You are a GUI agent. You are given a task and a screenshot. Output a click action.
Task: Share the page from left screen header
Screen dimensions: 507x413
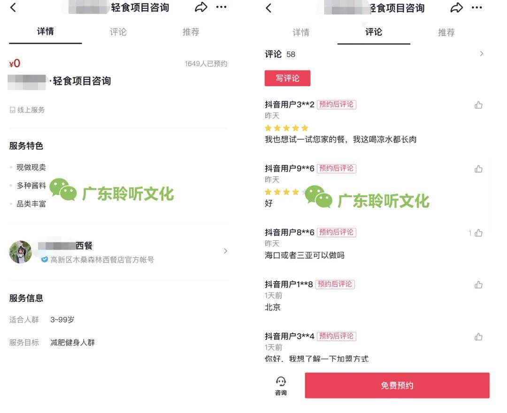(x=201, y=7)
